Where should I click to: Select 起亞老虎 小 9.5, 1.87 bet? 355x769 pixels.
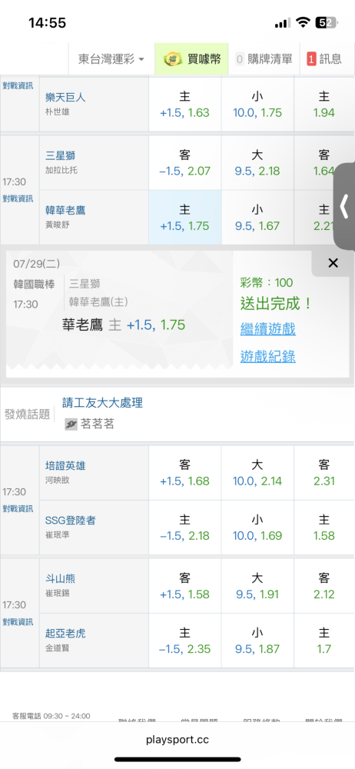tap(257, 641)
